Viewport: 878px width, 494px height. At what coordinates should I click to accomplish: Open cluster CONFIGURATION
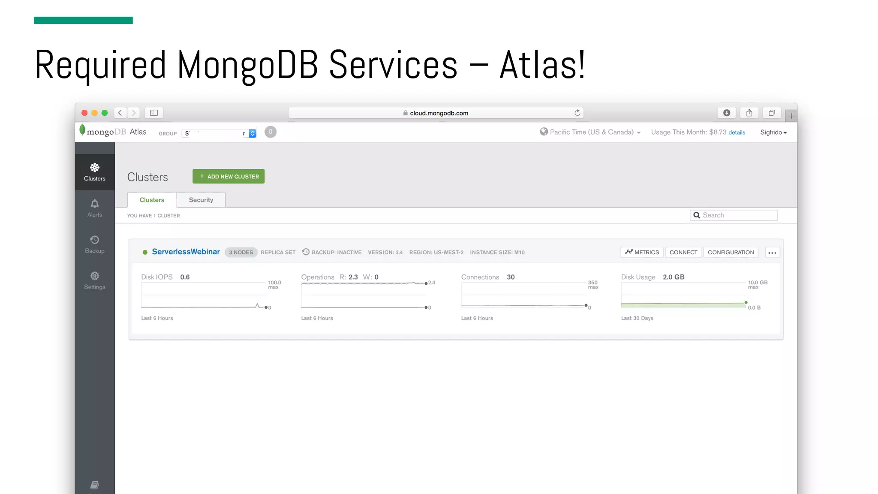[731, 252]
